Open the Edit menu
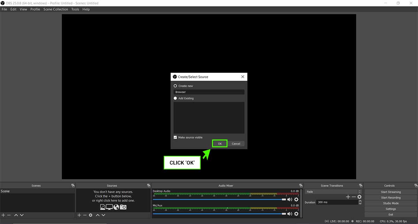418x224 pixels. click(13, 9)
